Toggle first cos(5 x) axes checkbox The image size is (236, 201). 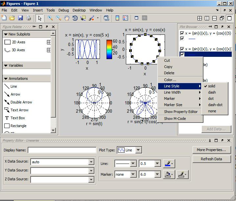(182, 33)
